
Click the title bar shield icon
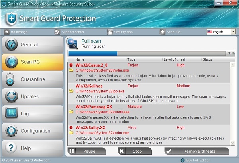click(4, 4)
